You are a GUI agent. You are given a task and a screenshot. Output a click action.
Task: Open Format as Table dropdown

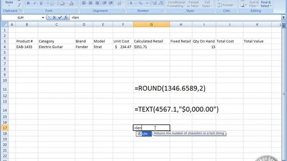click(x=193, y=4)
